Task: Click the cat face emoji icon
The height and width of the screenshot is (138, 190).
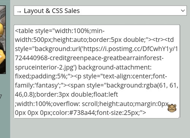Action: 172,108
